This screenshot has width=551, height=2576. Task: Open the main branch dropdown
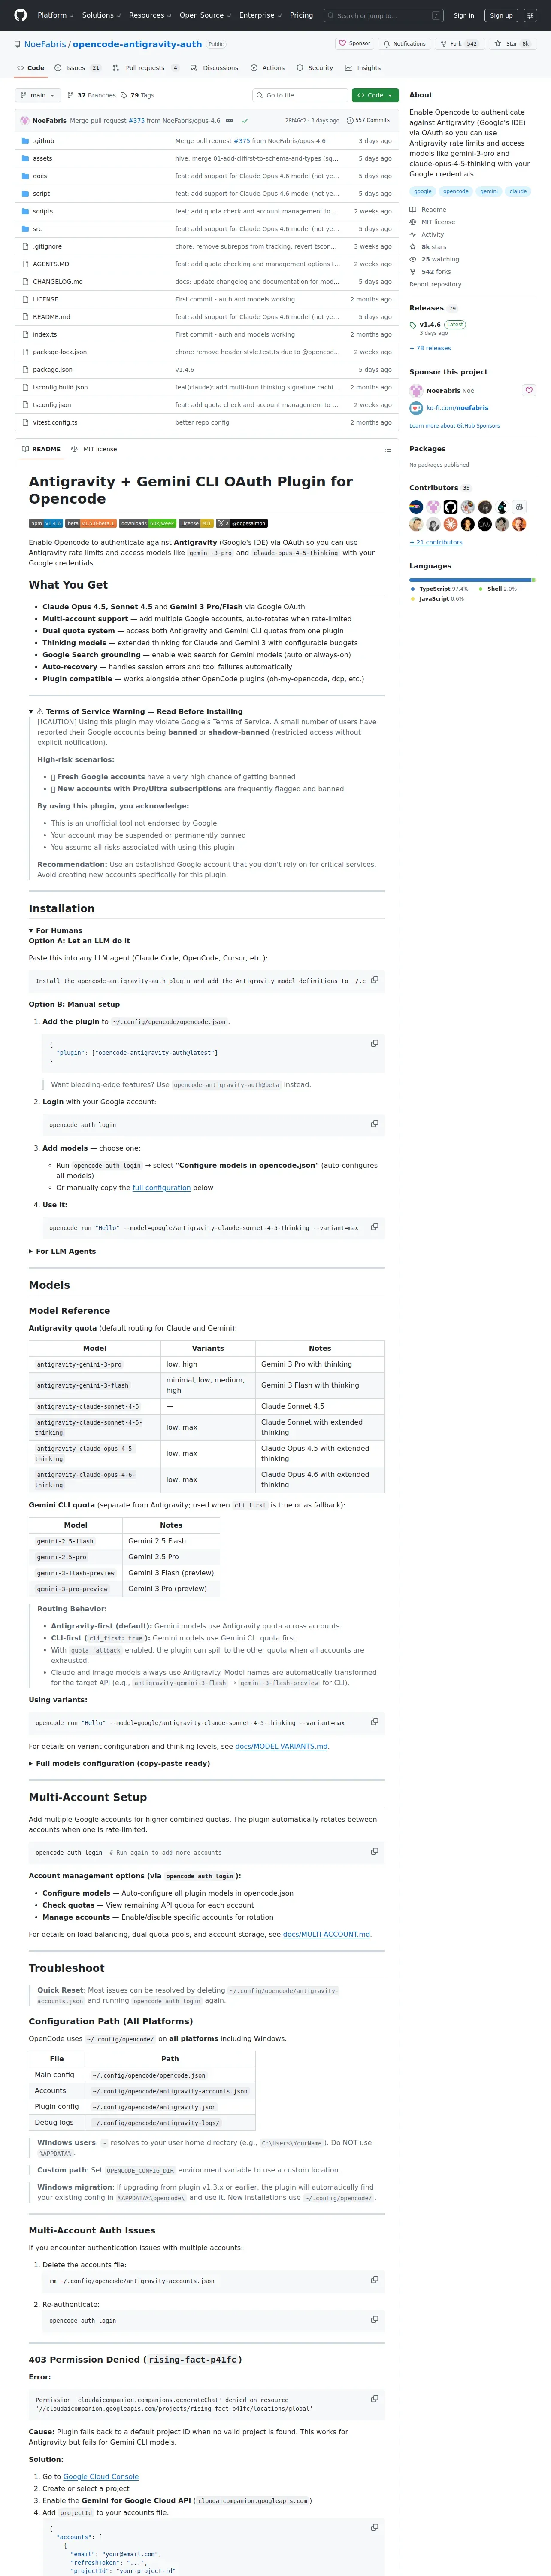[37, 95]
